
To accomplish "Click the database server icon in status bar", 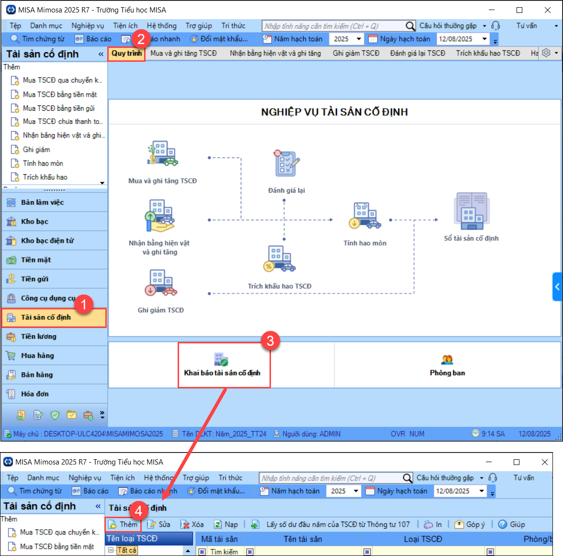I will pyautogui.click(x=175, y=433).
